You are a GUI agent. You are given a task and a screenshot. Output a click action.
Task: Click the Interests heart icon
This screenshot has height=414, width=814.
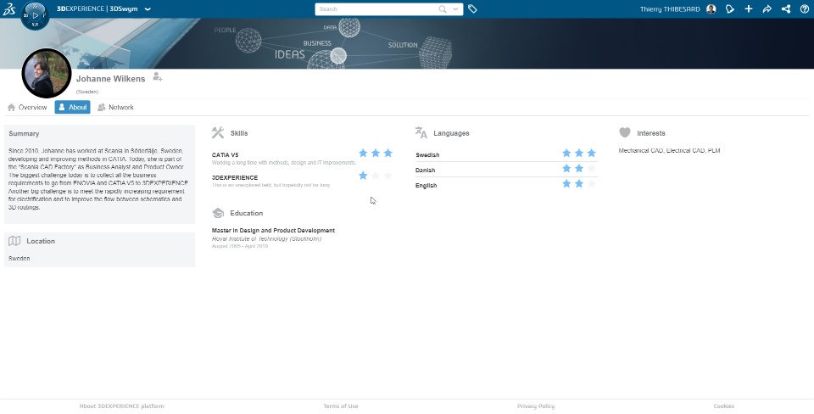625,132
